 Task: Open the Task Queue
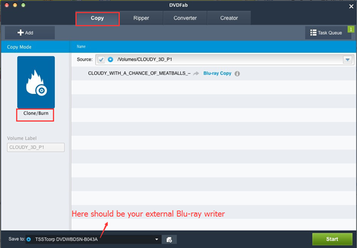[326, 33]
